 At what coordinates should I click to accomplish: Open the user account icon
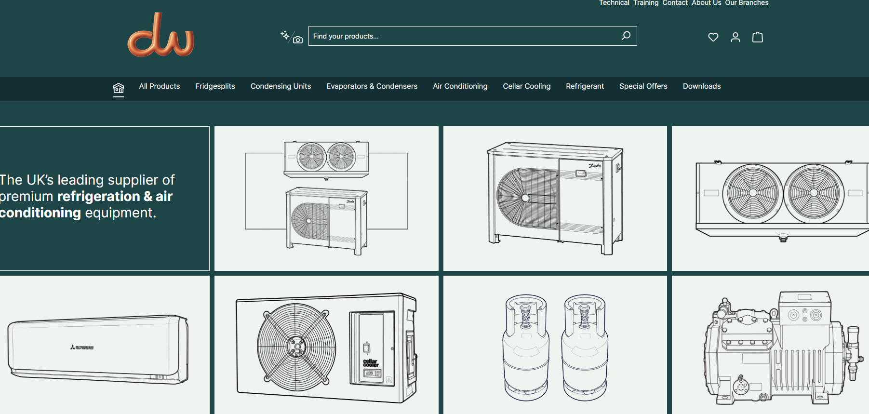735,37
